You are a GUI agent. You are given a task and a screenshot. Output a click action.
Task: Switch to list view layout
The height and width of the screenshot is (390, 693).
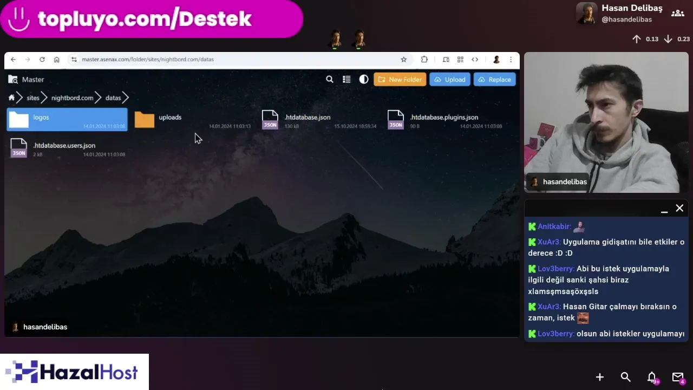pos(346,80)
